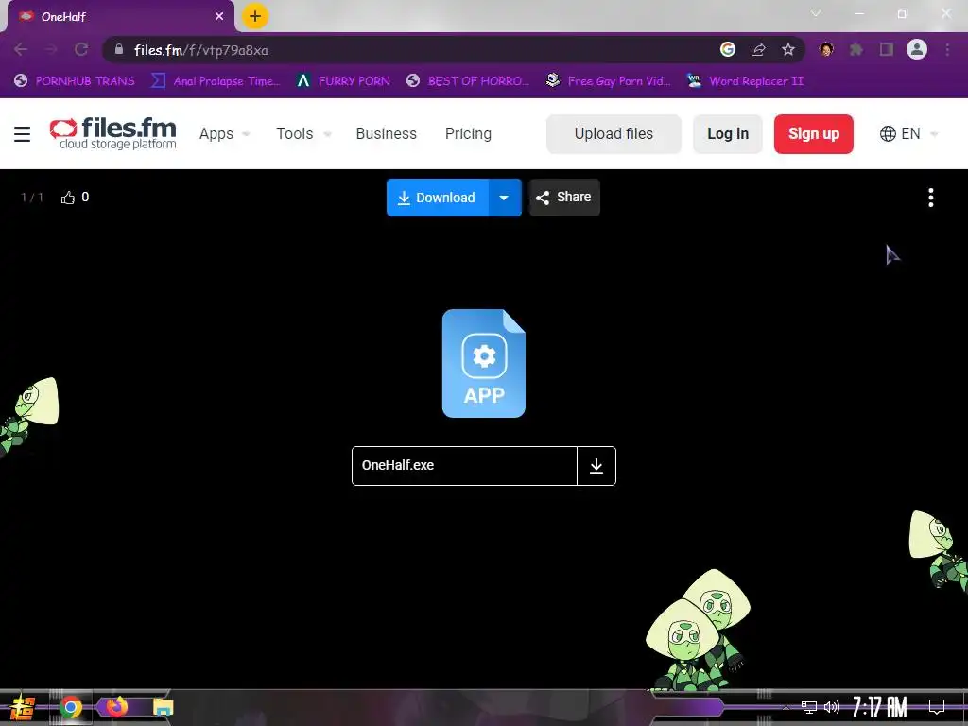Close the OneHalf browser tab
The width and height of the screenshot is (968, 726).
click(219, 17)
